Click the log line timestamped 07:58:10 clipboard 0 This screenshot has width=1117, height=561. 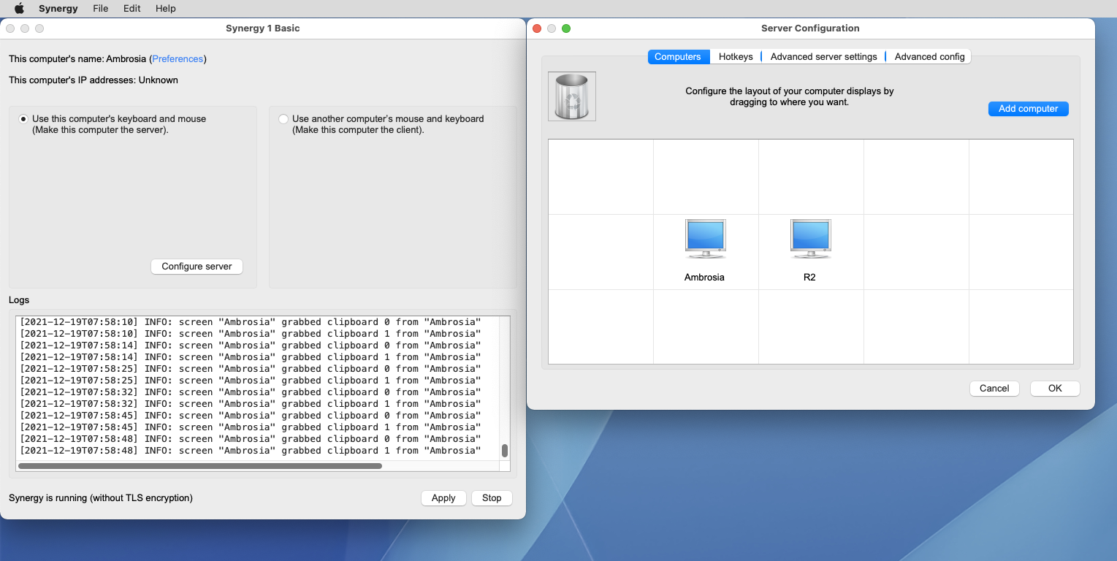pos(250,322)
